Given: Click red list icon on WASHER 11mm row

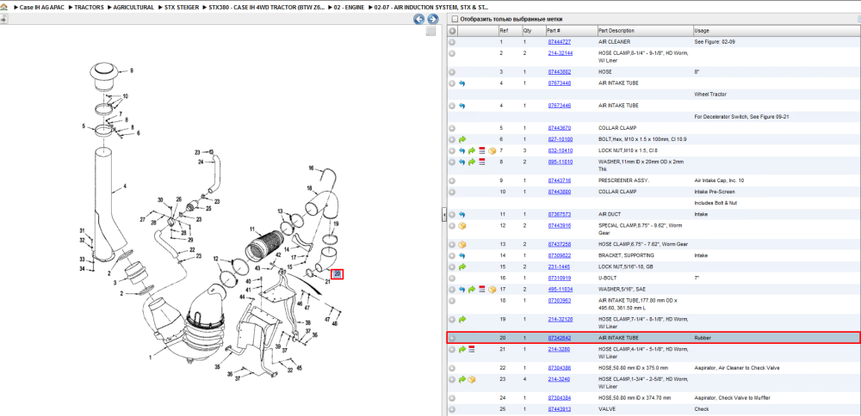Looking at the screenshot, I should [x=481, y=162].
